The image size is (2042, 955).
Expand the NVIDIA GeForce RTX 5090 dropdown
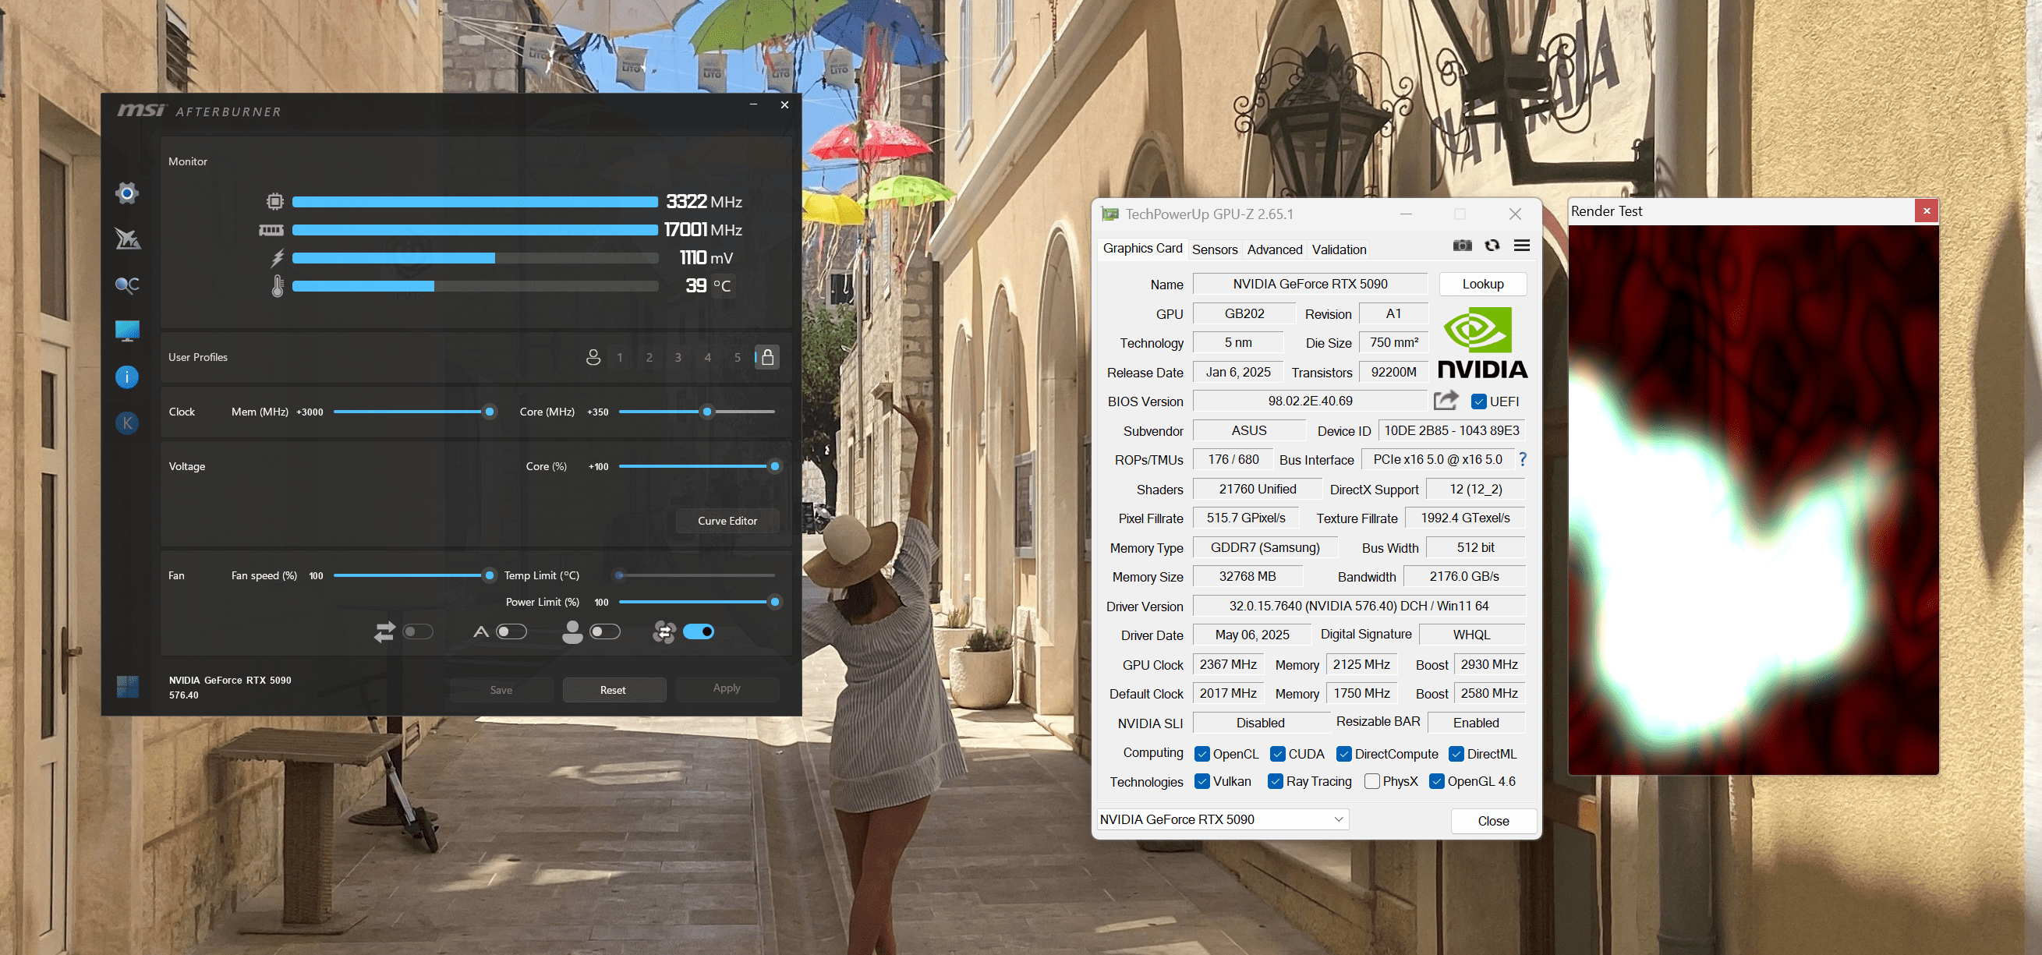[x=1338, y=819]
